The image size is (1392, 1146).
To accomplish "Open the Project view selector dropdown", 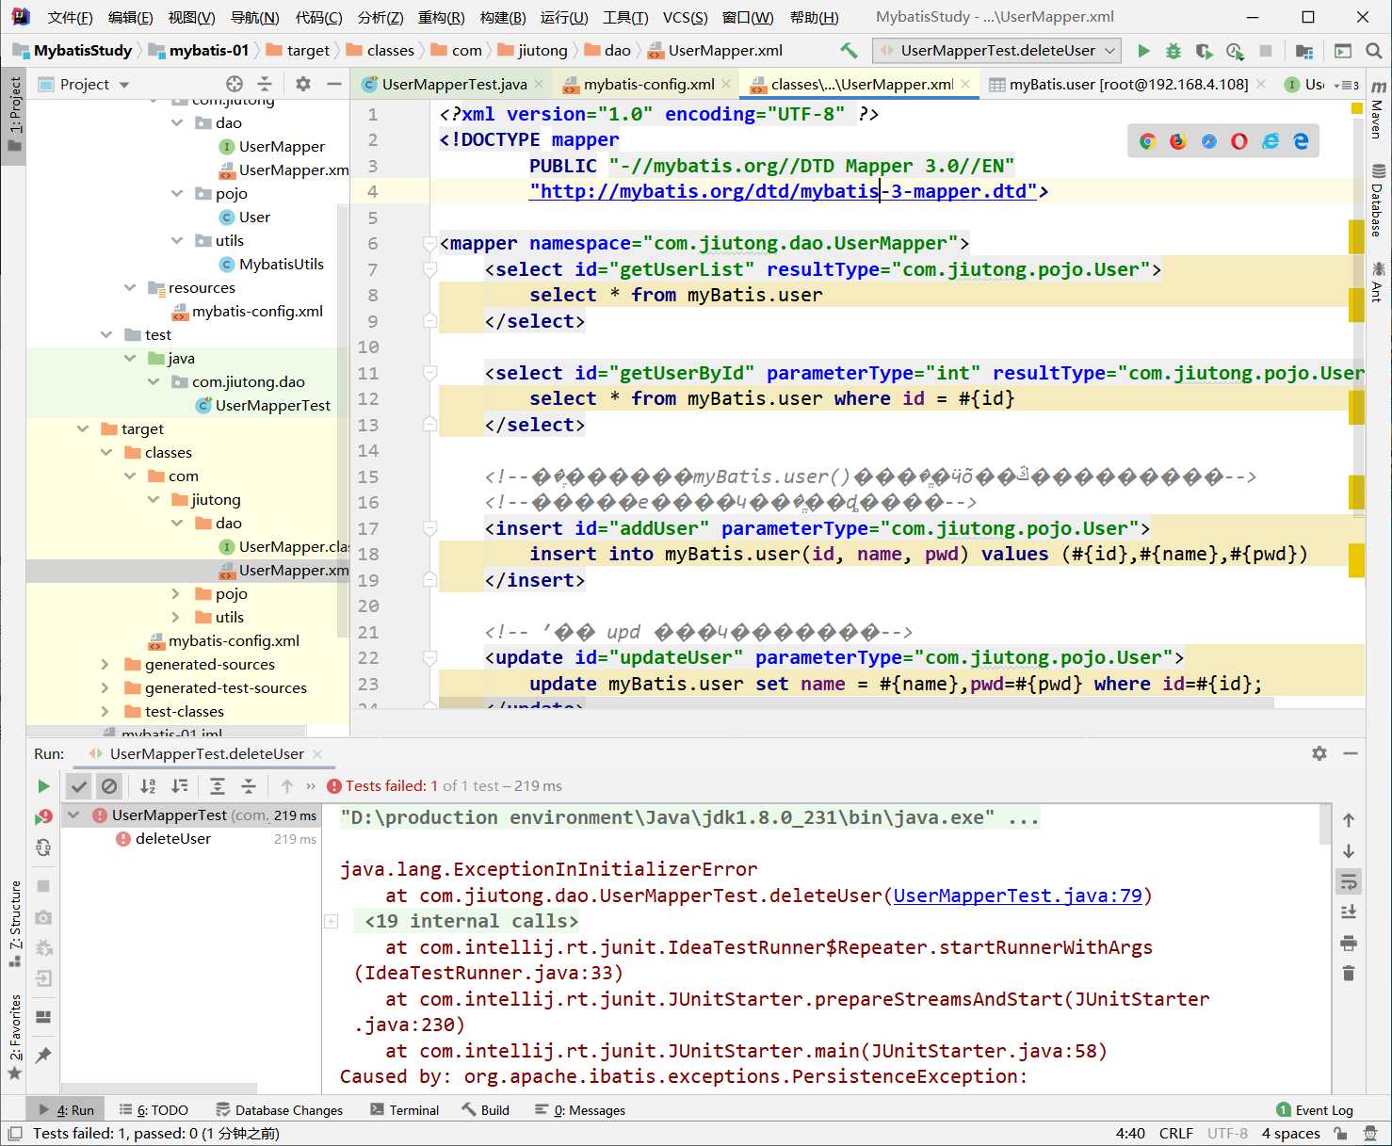I will click(x=84, y=84).
